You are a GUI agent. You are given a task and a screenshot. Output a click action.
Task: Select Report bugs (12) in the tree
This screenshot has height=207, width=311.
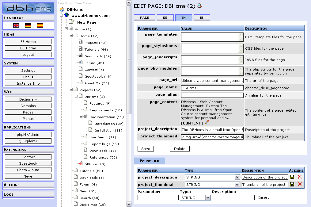(104, 144)
